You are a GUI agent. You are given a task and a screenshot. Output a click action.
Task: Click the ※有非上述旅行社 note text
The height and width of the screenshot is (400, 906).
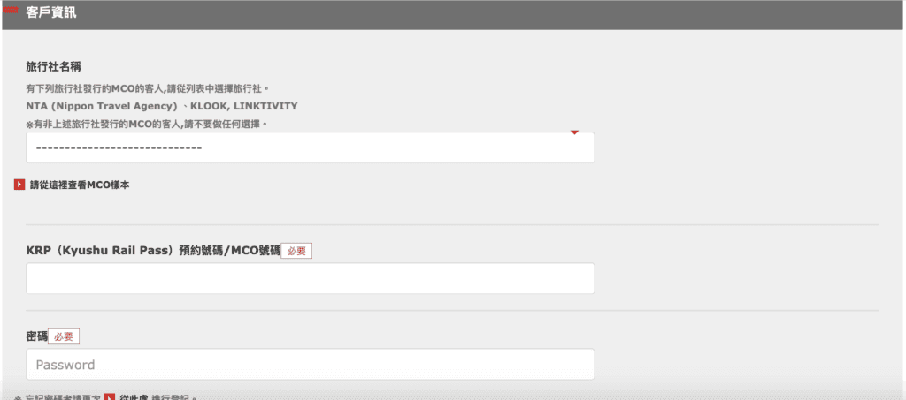coord(146,124)
